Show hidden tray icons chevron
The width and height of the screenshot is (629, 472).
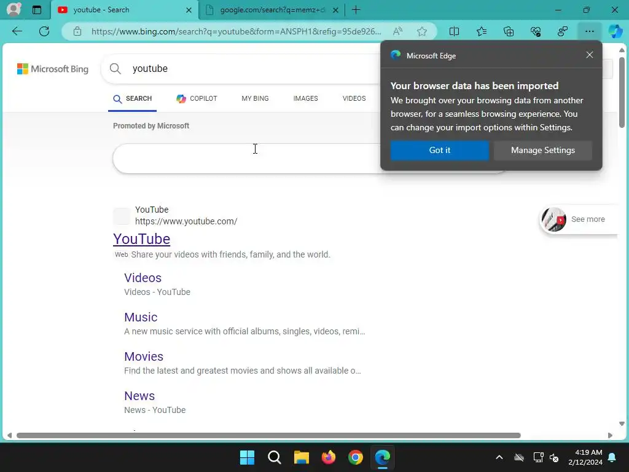pyautogui.click(x=499, y=457)
